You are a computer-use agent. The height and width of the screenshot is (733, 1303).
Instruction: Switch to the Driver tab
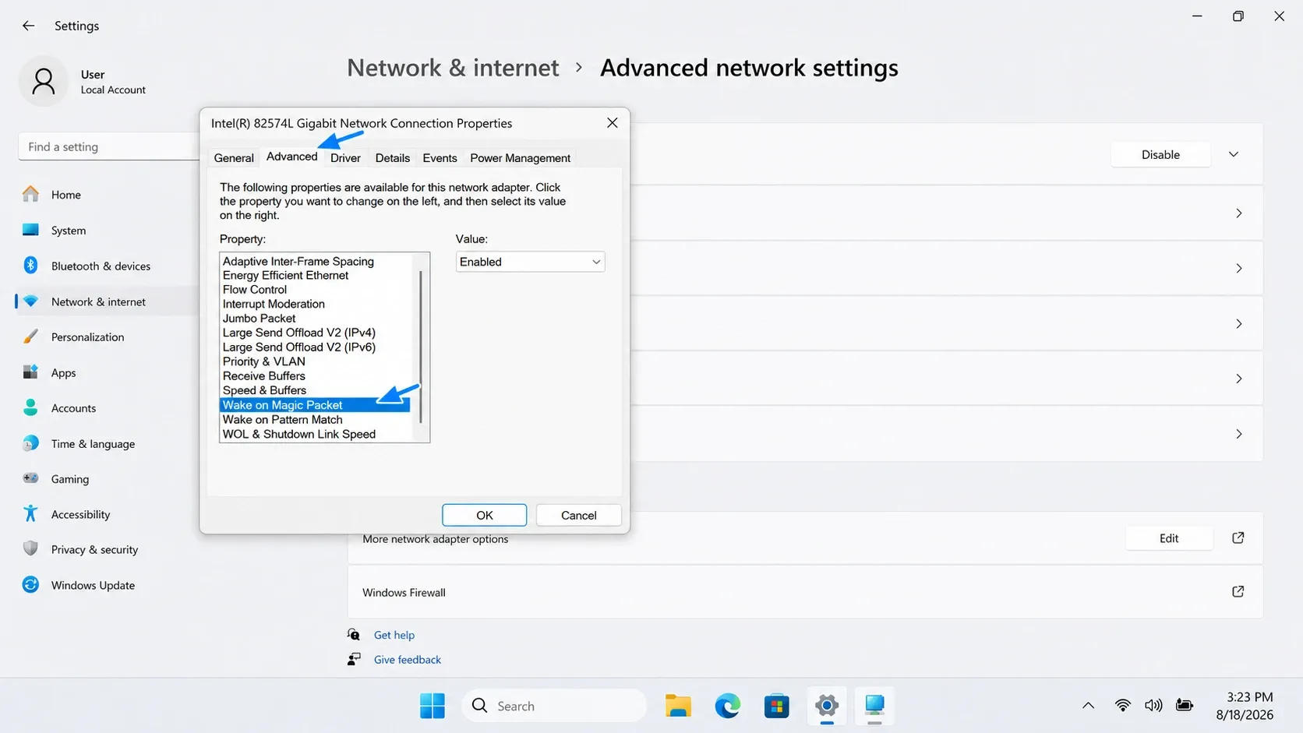click(345, 158)
